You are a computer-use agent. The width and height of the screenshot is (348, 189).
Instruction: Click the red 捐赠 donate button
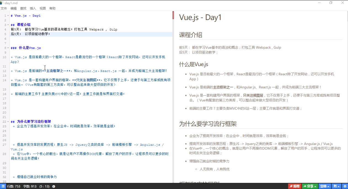(x=295, y=186)
